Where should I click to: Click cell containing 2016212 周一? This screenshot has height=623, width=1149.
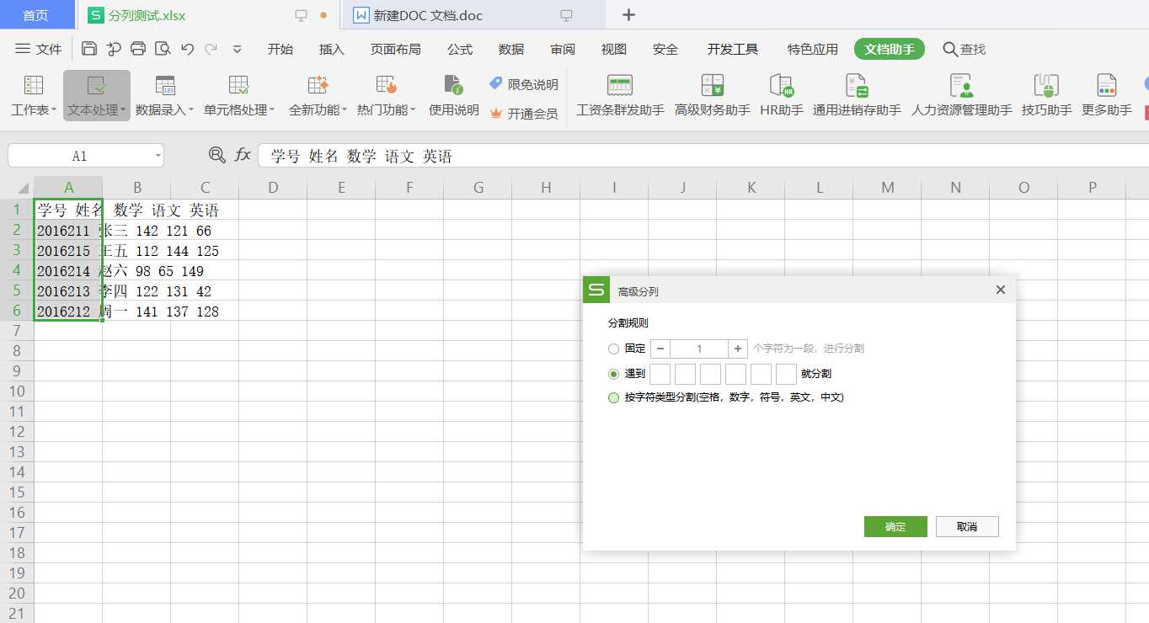(x=68, y=311)
